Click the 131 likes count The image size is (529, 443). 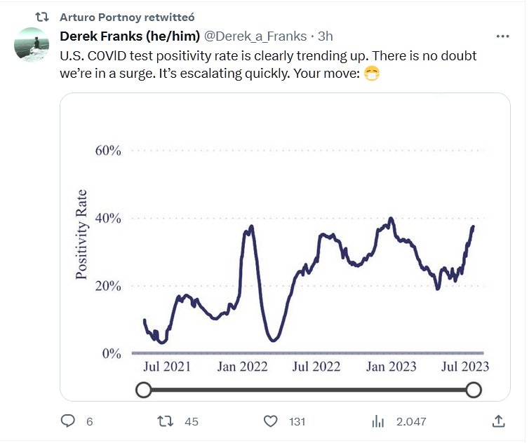(295, 421)
